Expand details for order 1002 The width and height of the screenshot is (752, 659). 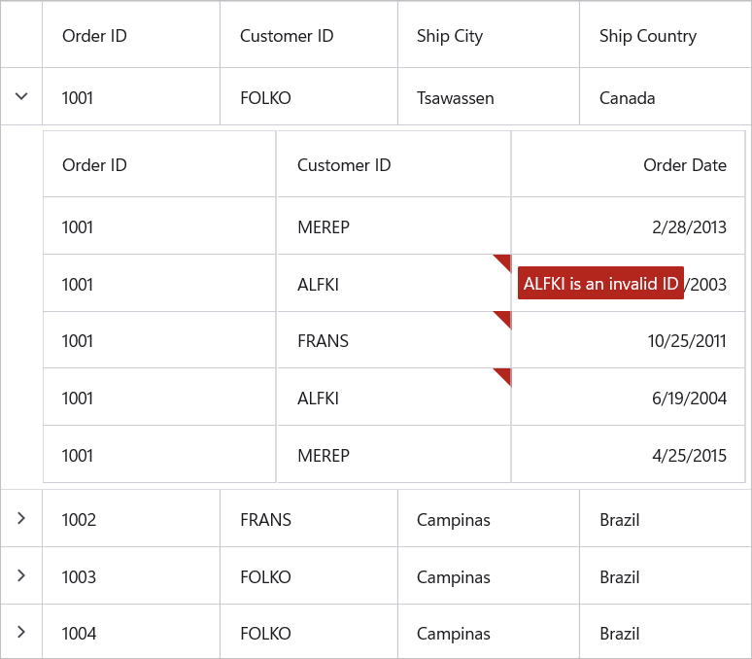tap(21, 519)
